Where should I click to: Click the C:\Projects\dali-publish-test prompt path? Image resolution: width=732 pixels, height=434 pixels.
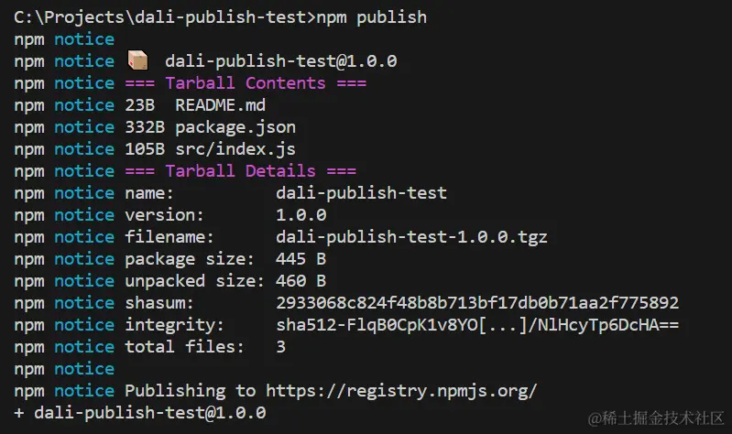(159, 17)
